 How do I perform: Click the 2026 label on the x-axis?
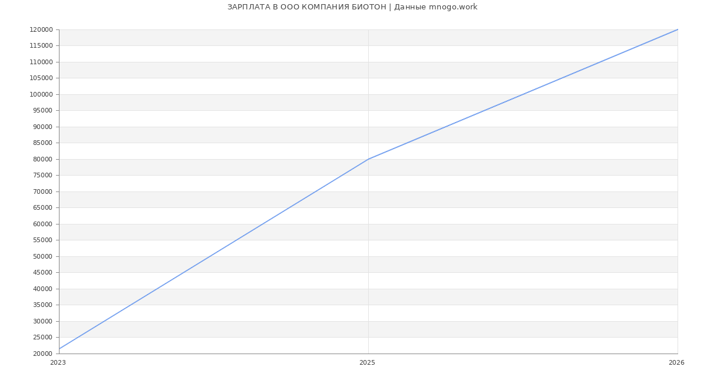[676, 363]
